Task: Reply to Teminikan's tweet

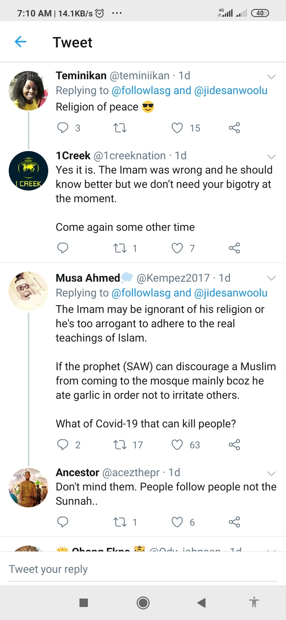Action: pos(63,128)
